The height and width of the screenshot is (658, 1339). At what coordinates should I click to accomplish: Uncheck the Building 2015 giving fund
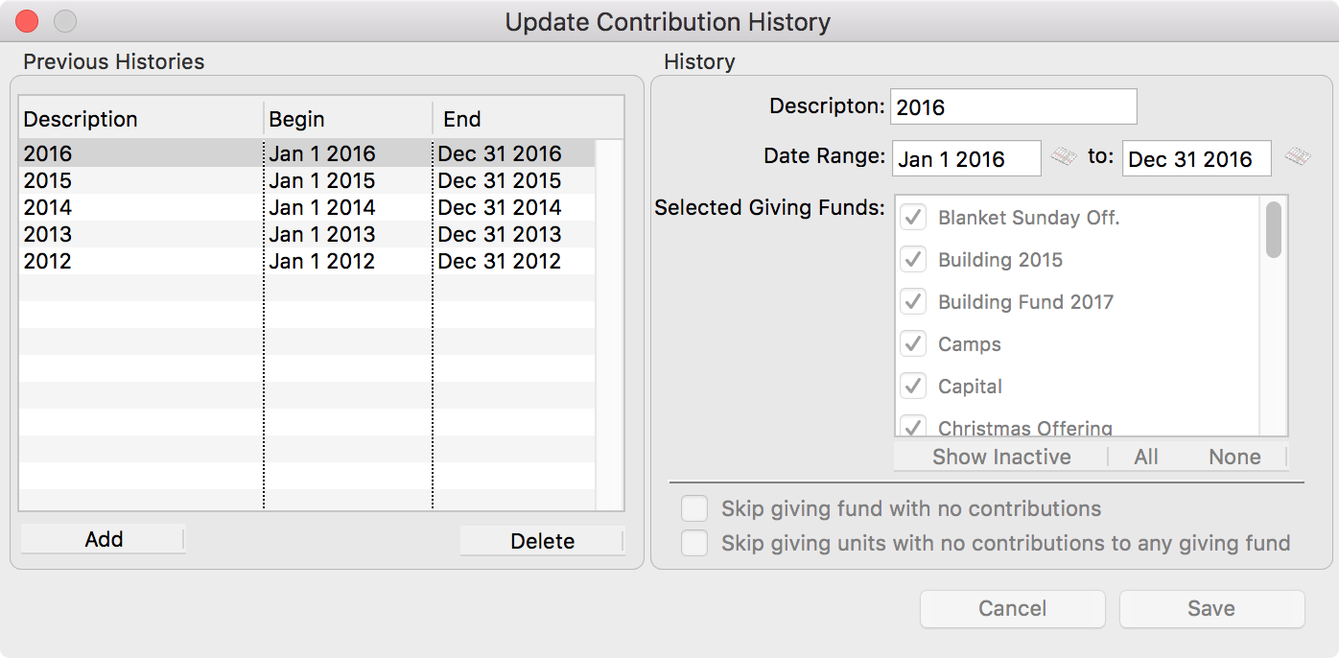(x=913, y=260)
